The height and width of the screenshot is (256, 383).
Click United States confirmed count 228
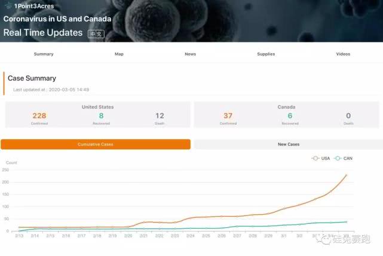tap(39, 116)
